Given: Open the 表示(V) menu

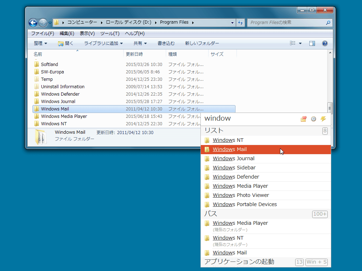Looking at the screenshot, I should click(87, 34).
